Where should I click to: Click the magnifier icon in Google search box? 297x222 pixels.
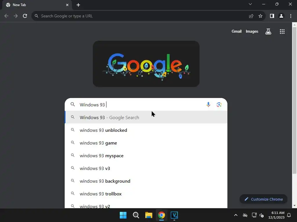(73, 104)
